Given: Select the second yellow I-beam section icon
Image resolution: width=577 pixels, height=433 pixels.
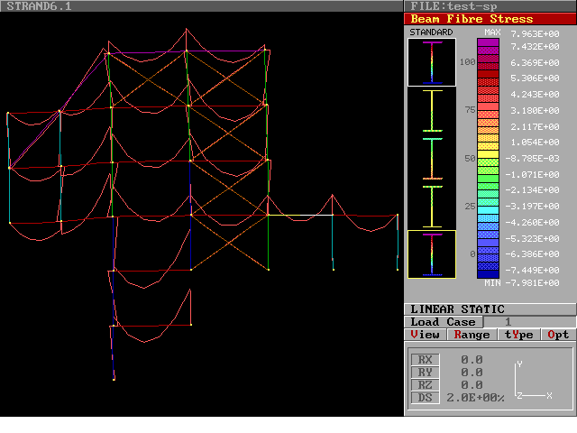Looking at the screenshot, I should click(x=432, y=112).
